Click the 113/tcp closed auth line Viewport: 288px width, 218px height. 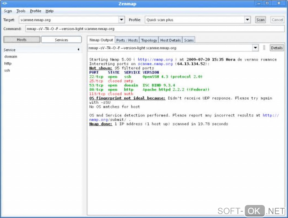[x=111, y=94]
